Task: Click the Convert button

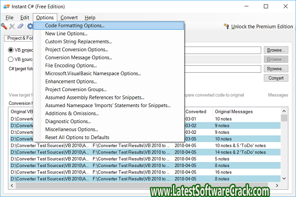Action: [x=276, y=78]
